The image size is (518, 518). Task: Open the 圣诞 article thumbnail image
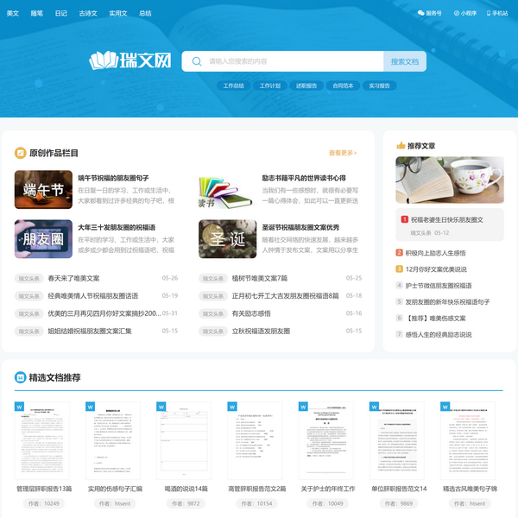point(227,239)
